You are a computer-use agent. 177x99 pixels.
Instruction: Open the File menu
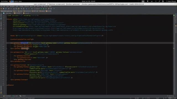(x=1, y=6)
